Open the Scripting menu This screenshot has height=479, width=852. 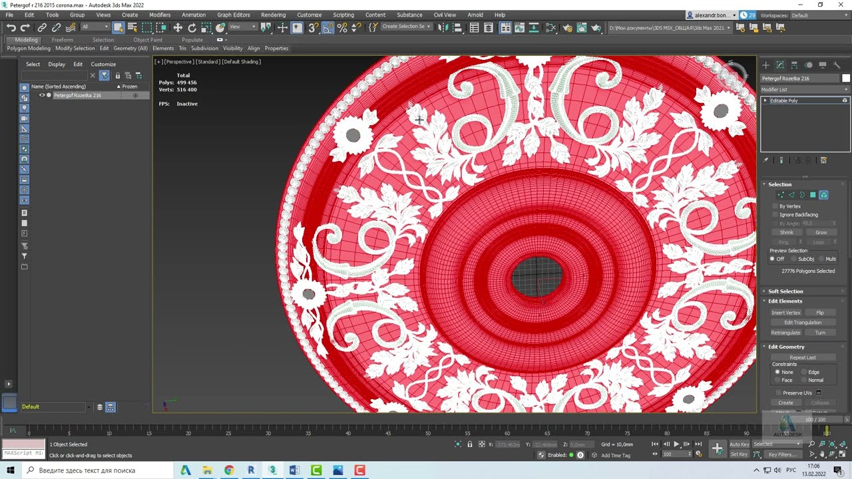pyautogui.click(x=343, y=15)
